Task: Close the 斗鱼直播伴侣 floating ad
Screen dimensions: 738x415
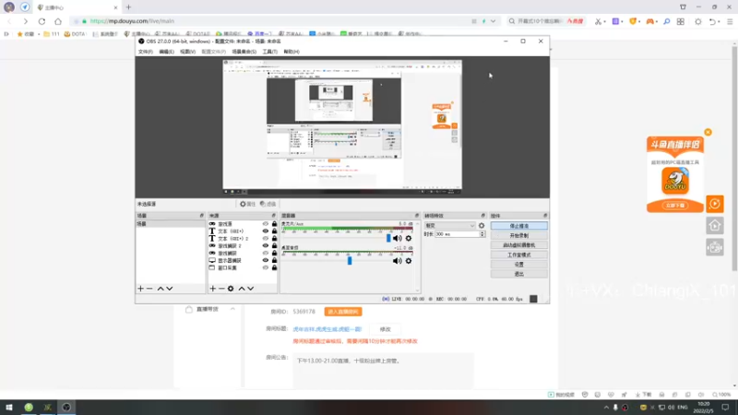Action: pyautogui.click(x=708, y=132)
